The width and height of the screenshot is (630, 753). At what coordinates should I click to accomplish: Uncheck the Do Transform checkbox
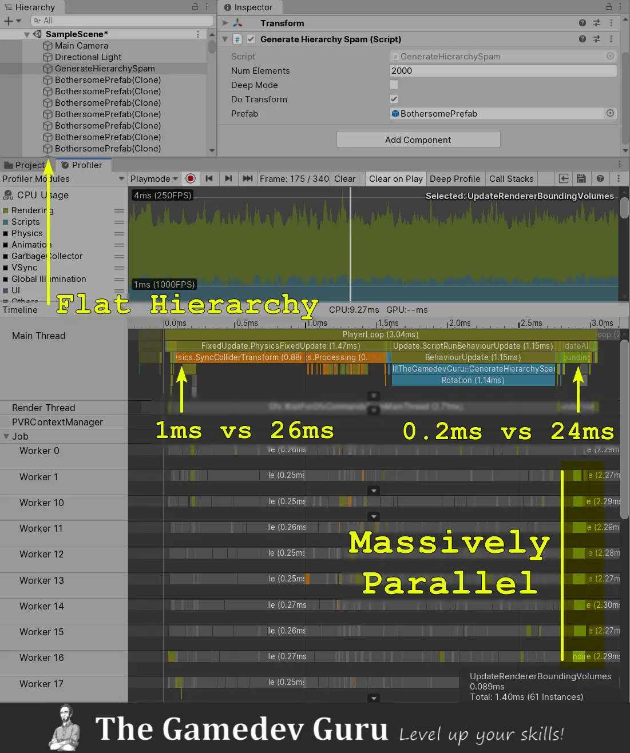(x=394, y=99)
